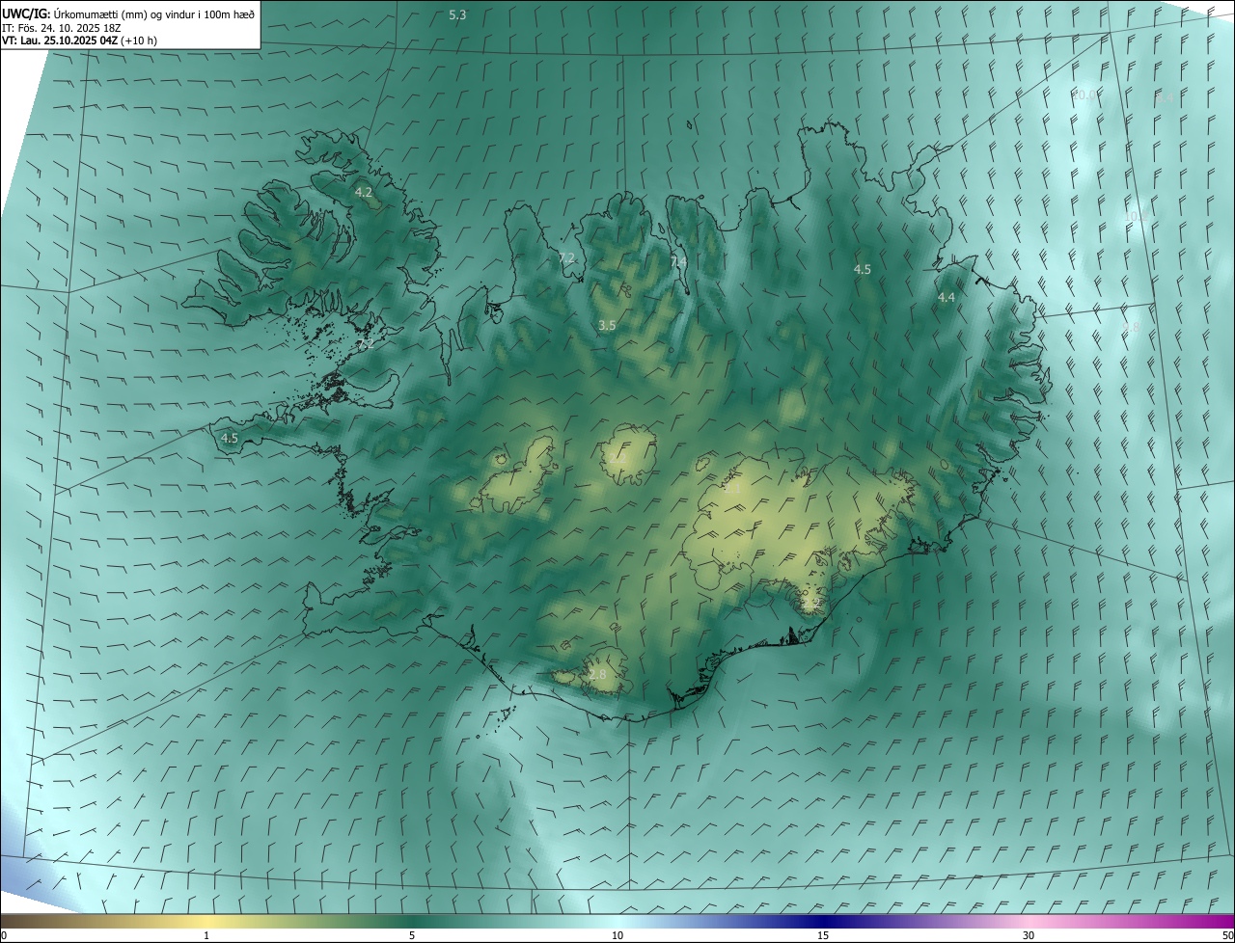Select the 4.2 value label
This screenshot has height=943, width=1235.
(364, 193)
